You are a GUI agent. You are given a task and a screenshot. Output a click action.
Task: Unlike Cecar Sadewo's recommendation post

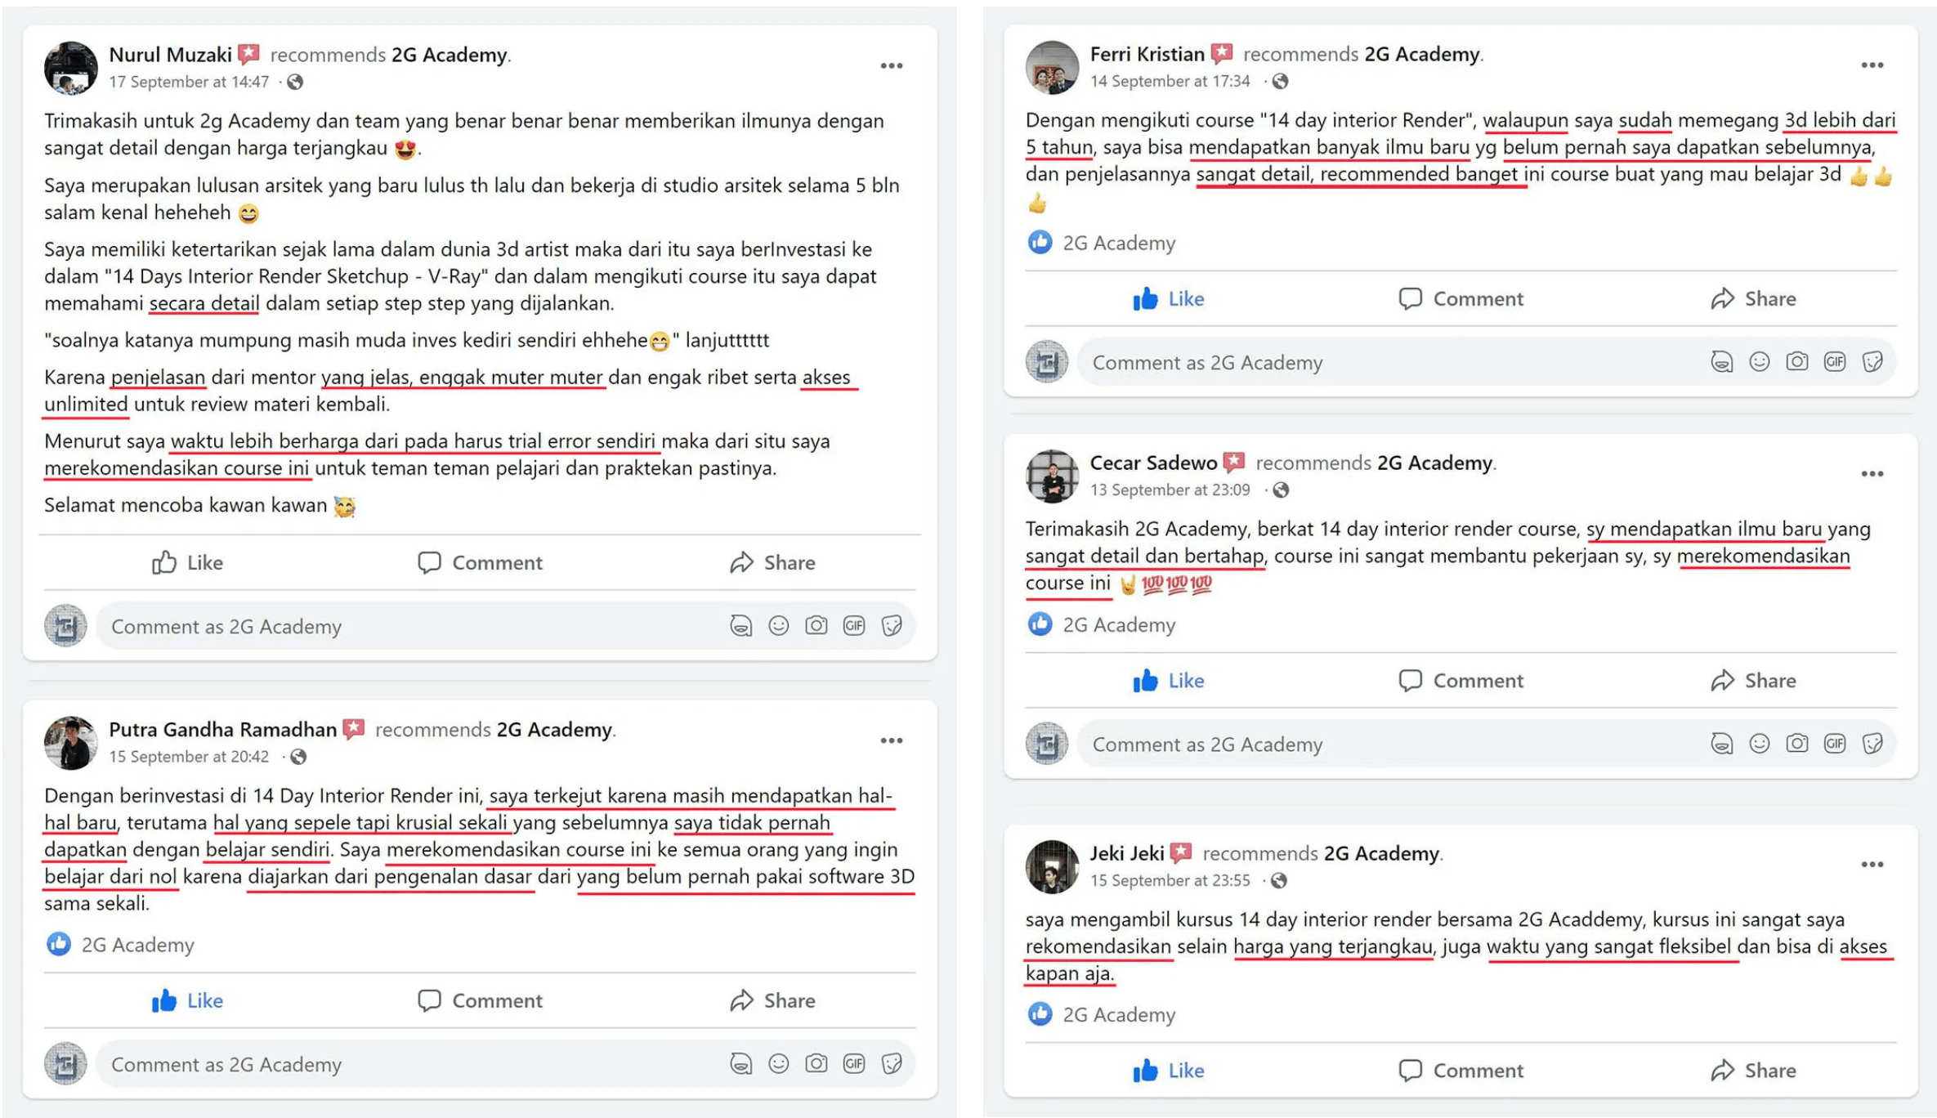[x=1168, y=680]
